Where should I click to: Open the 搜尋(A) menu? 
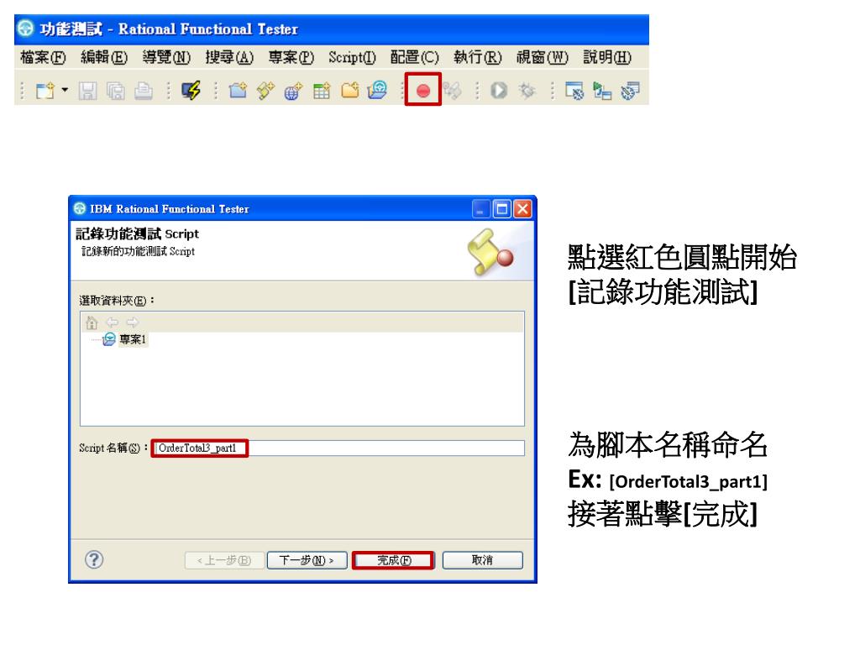229,57
